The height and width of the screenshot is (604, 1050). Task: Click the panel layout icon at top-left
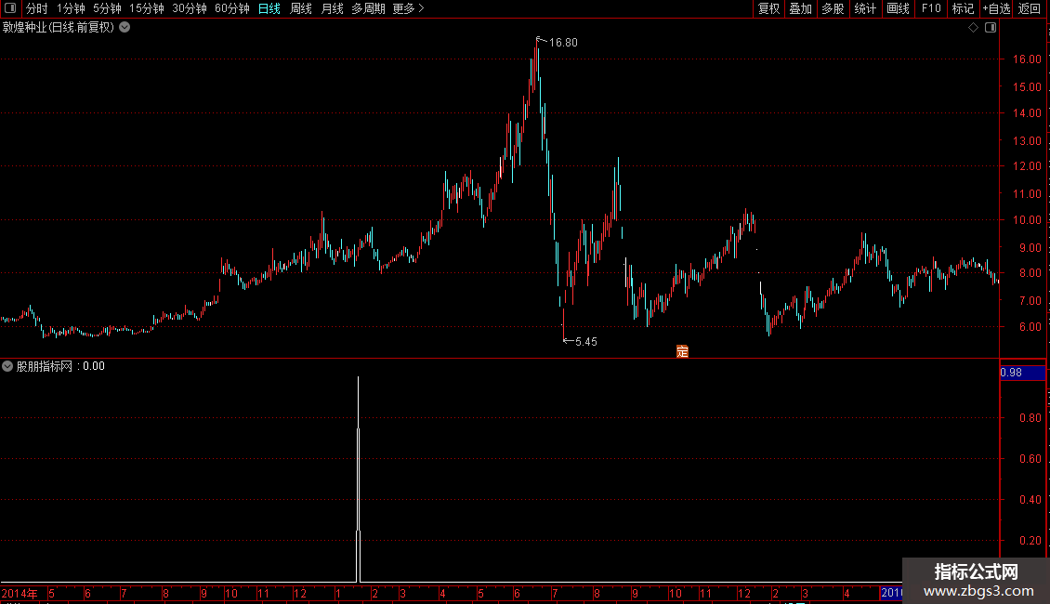click(x=10, y=8)
